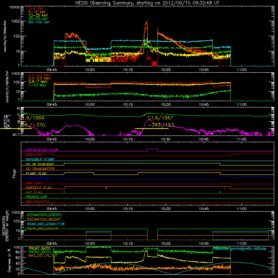
Task: Select the SC_TRANSMITTER flag label
Action: 40,169
